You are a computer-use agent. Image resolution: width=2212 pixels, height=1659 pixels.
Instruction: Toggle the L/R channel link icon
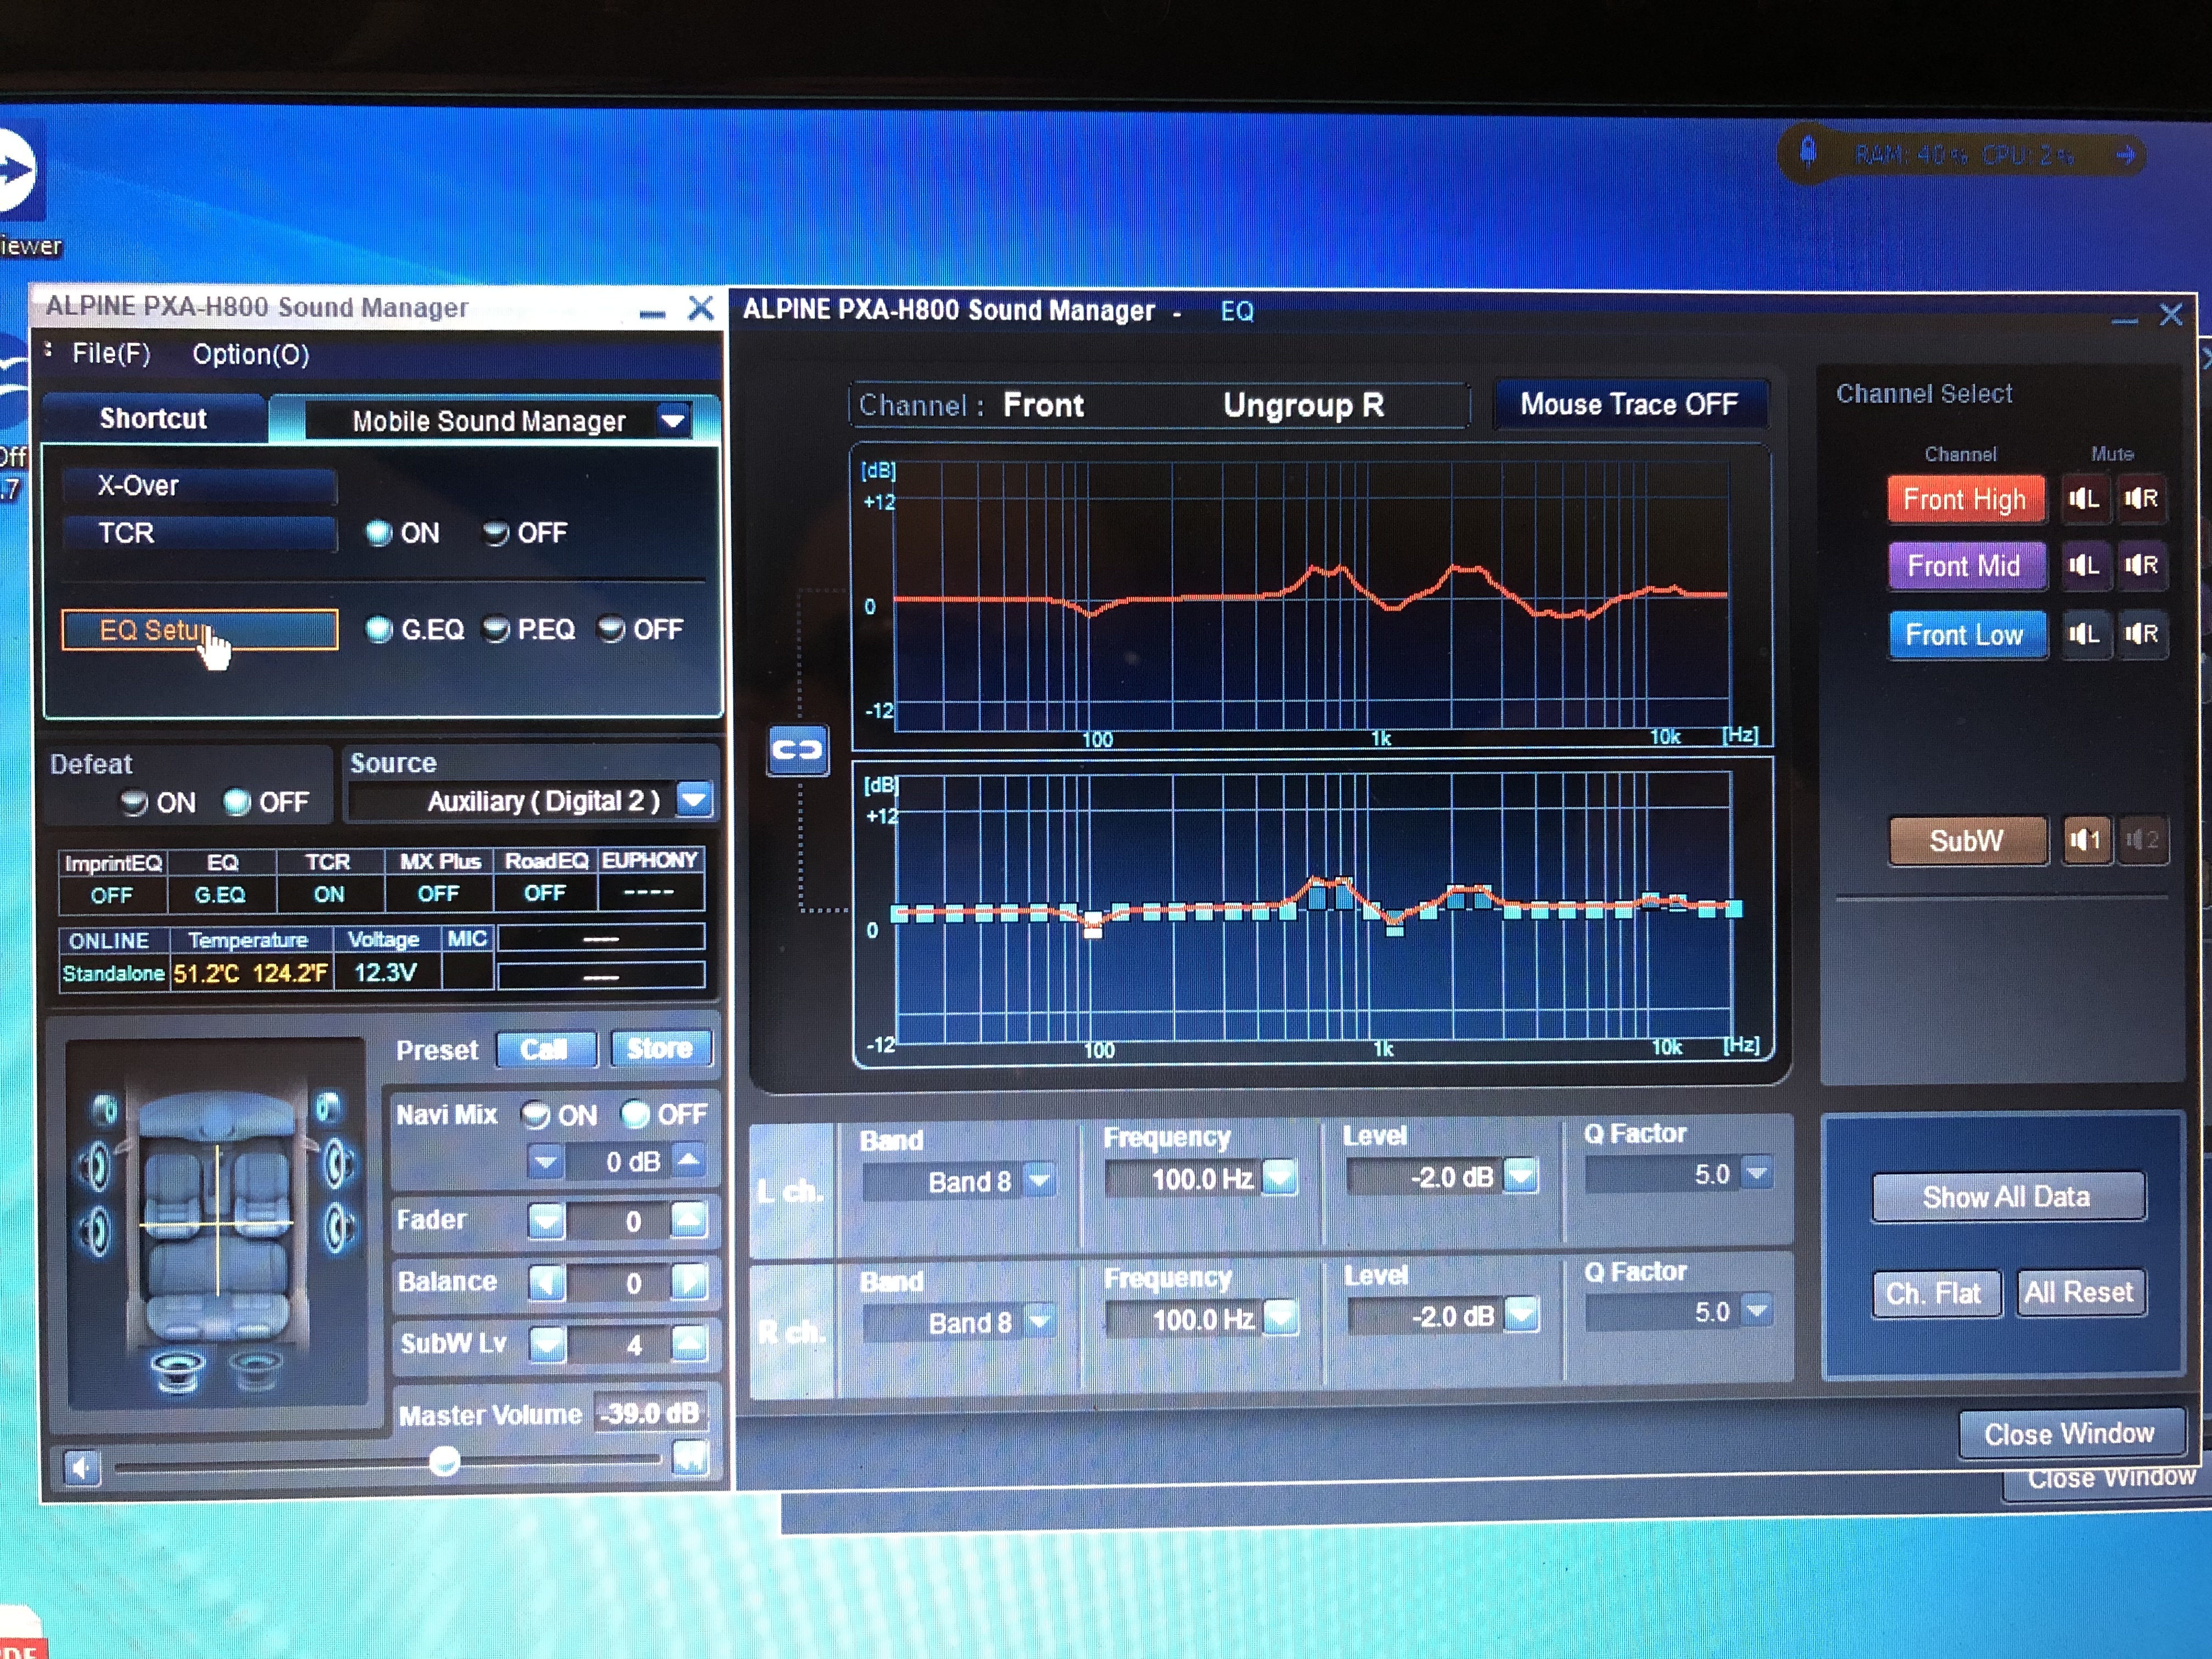(798, 750)
